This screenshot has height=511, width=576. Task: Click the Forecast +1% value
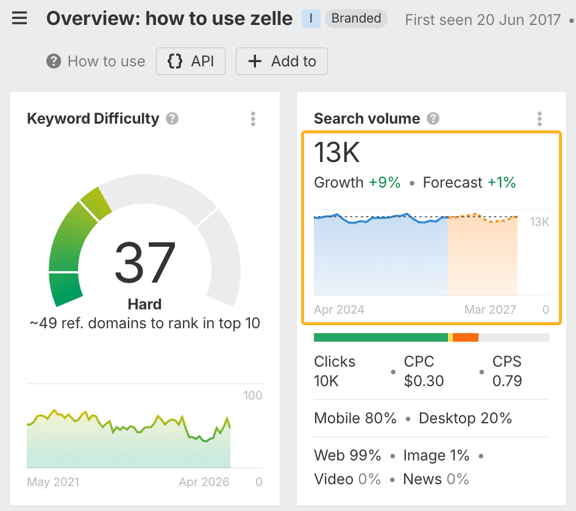coord(469,183)
